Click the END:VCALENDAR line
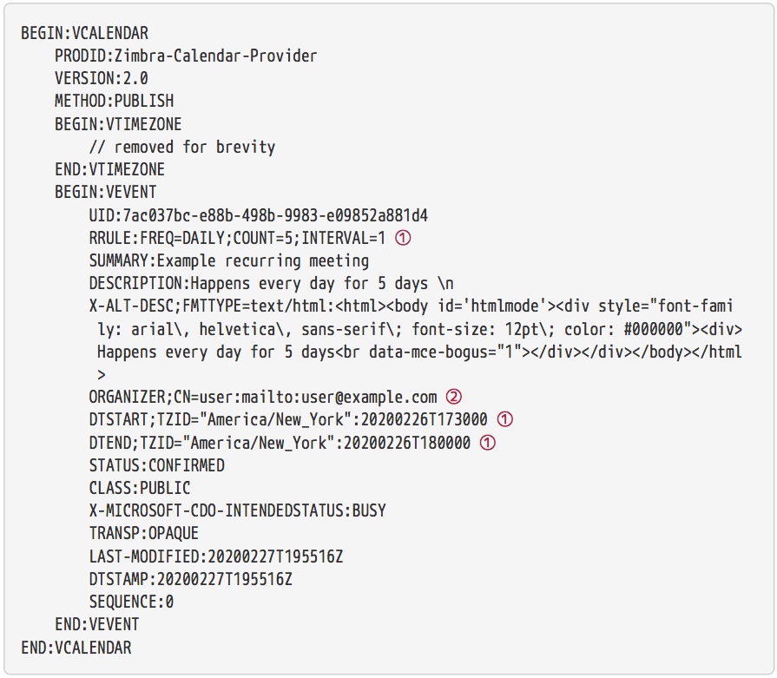777x678 pixels. point(76,648)
